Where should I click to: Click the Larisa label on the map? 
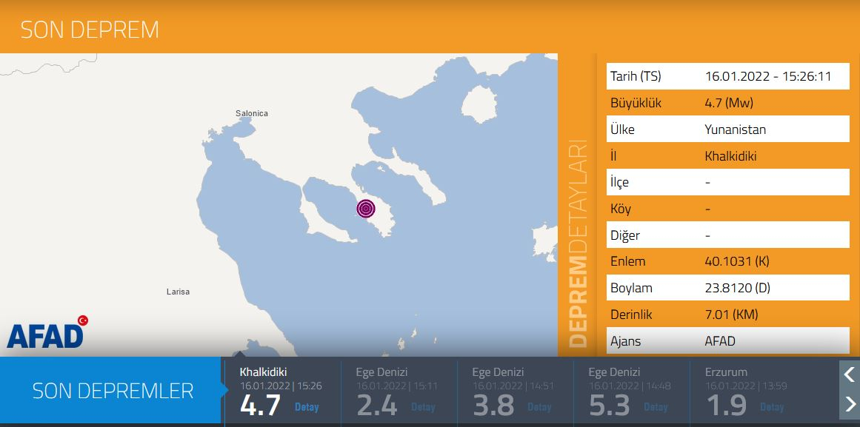(178, 292)
